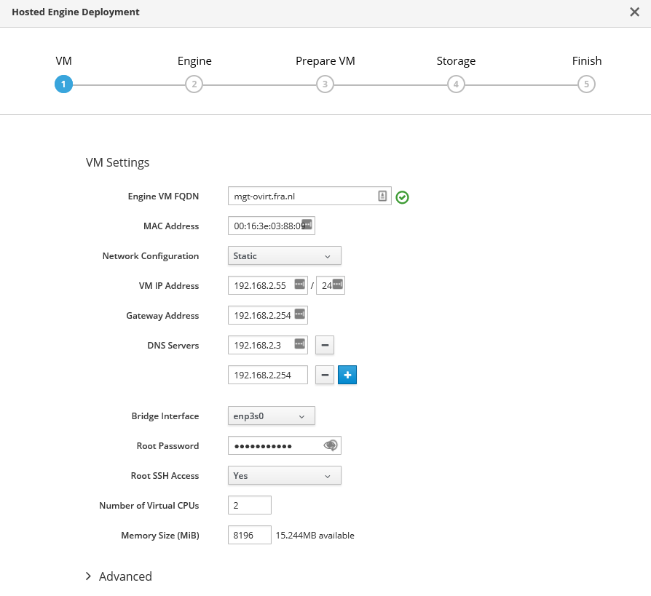Click the step 4 Storage circle
651x596 pixels.
(x=456, y=84)
